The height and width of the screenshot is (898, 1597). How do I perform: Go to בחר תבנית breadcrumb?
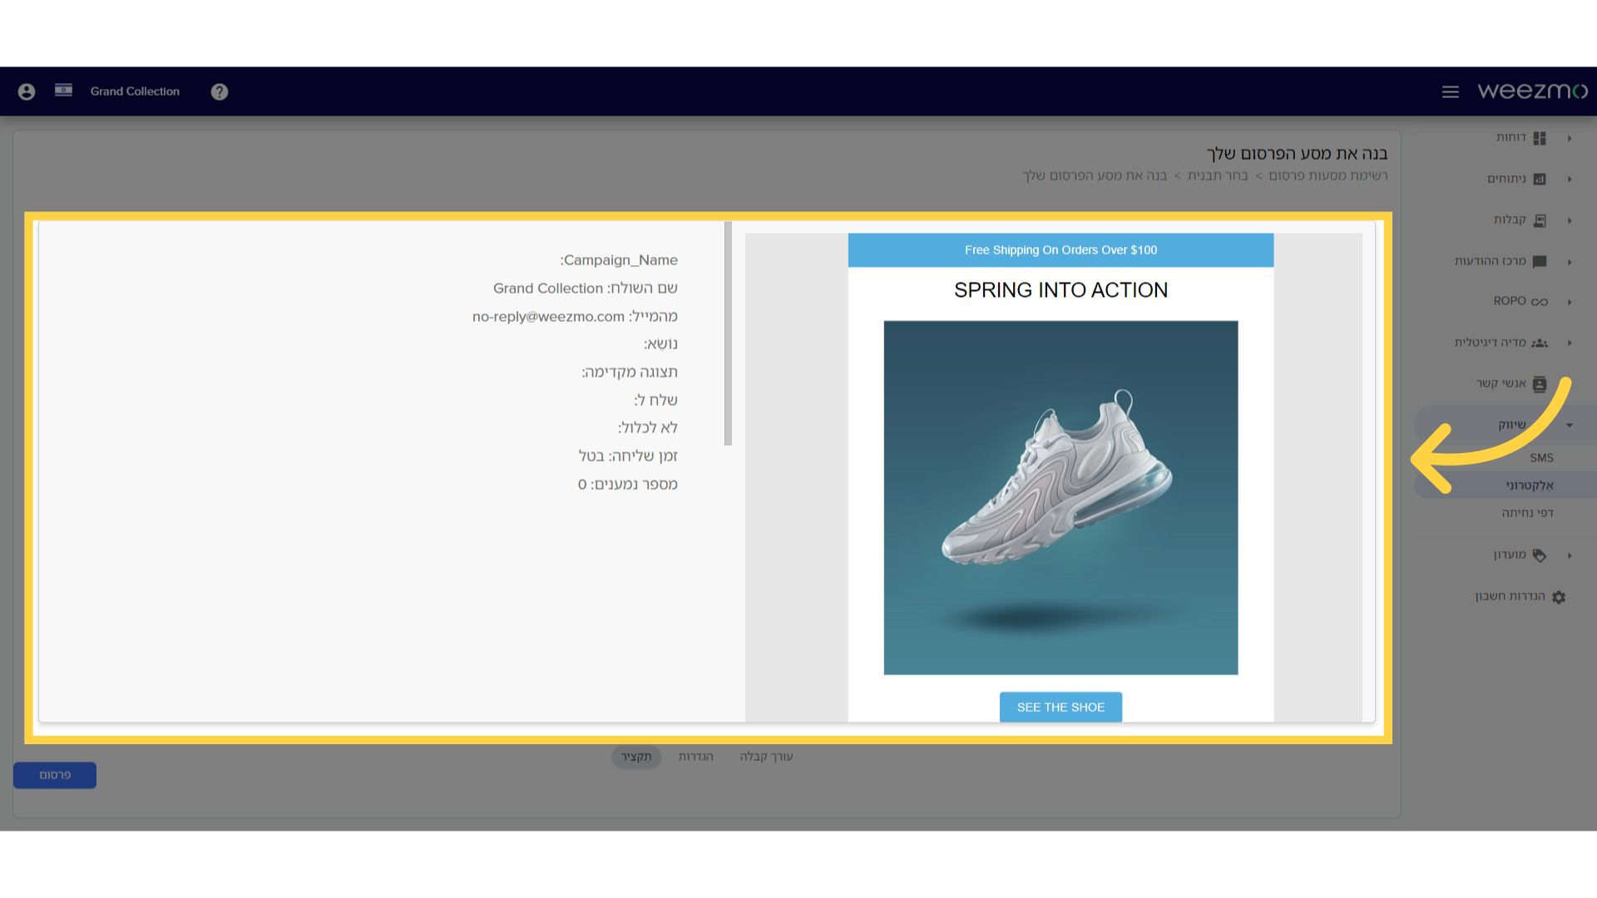1218,175
